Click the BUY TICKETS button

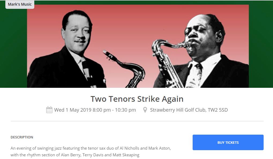[x=228, y=142]
